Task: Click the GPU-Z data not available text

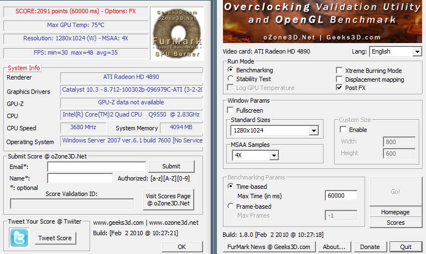Action: pyautogui.click(x=131, y=102)
